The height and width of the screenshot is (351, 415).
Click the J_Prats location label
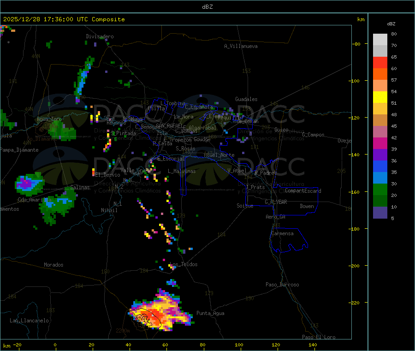coord(255,187)
